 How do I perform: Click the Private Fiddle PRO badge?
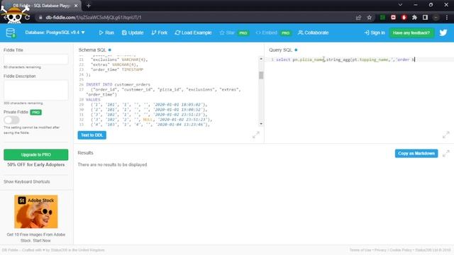[x=36, y=112]
